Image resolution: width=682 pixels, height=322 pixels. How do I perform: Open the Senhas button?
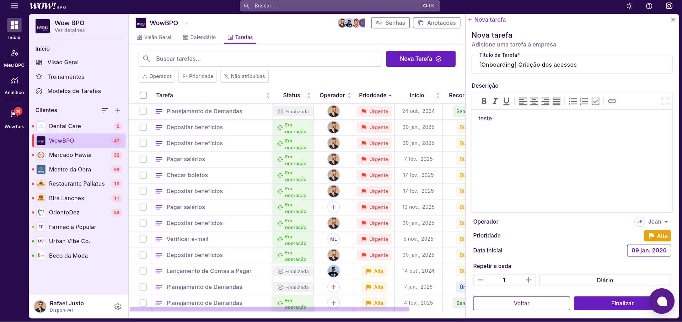click(390, 23)
